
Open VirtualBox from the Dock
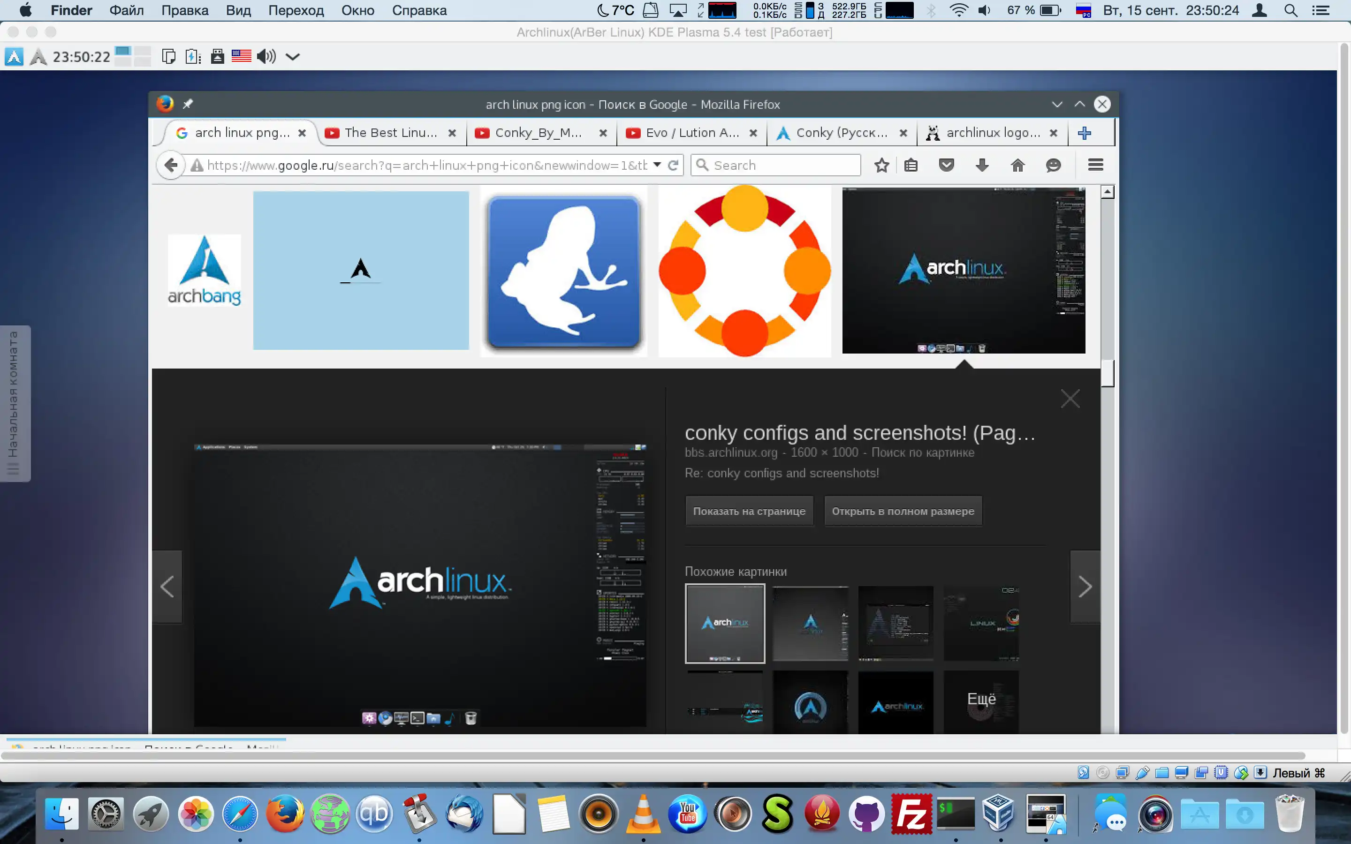pyautogui.click(x=999, y=814)
